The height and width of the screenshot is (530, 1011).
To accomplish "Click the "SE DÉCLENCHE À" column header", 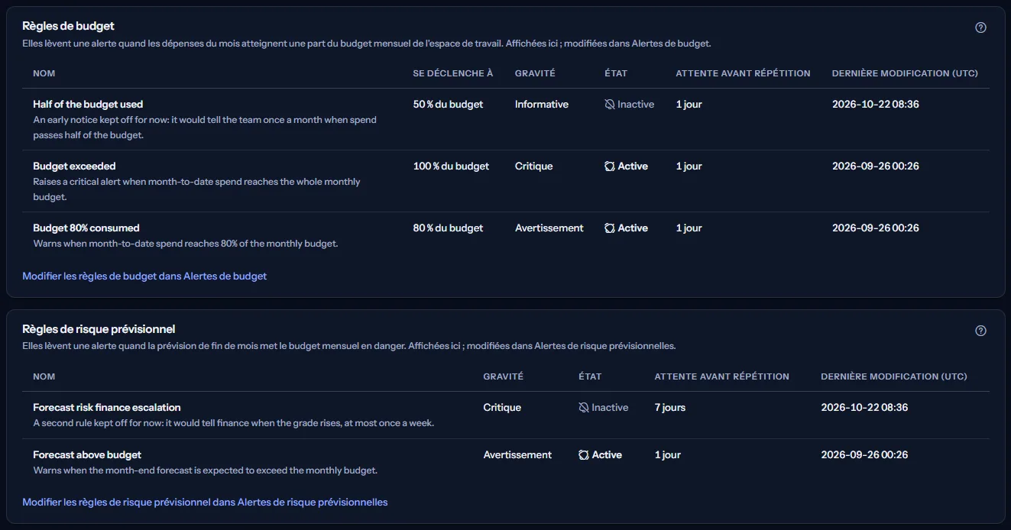I will click(453, 73).
